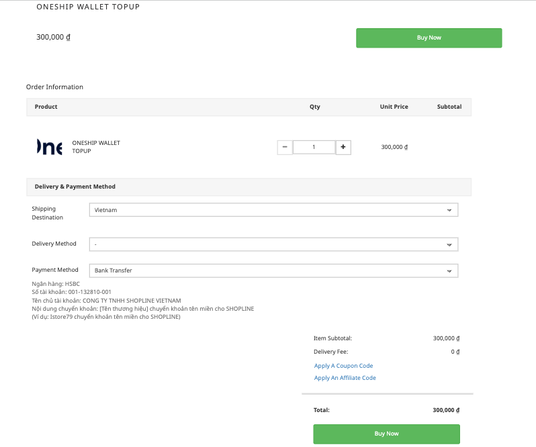Image resolution: width=536 pixels, height=447 pixels.
Task: Click the 300,000 ₫ price under the title
Action: (x=53, y=37)
